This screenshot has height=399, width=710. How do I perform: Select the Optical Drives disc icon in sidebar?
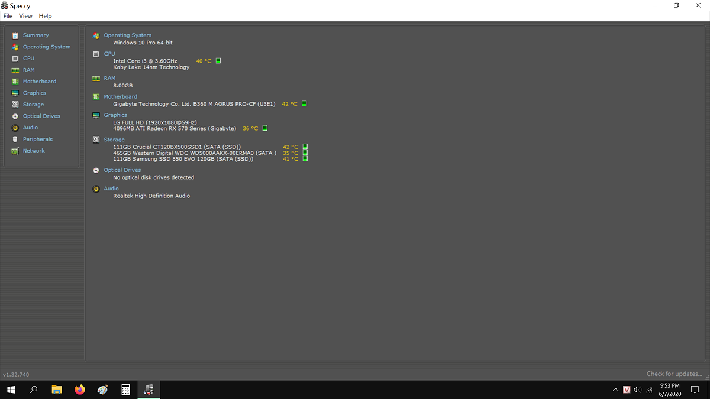click(15, 116)
